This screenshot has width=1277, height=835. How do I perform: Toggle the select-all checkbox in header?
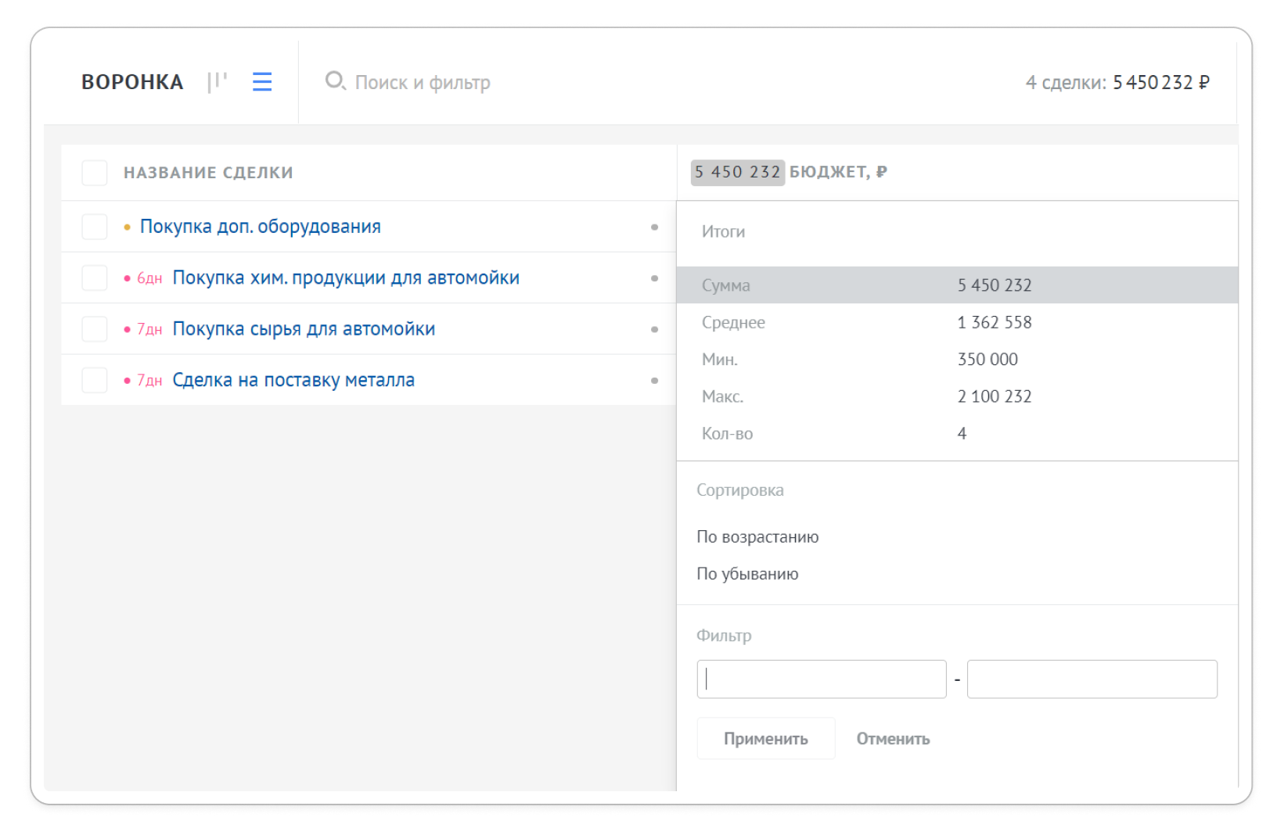point(94,172)
